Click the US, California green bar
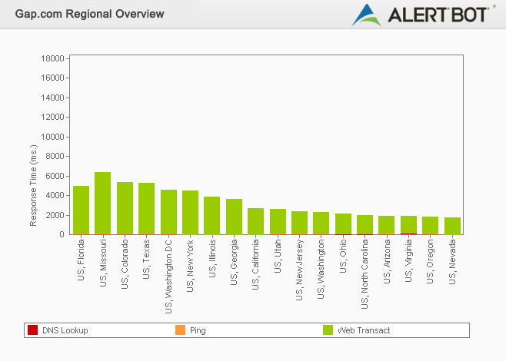Viewport: 506px width, 361px height. [x=255, y=221]
